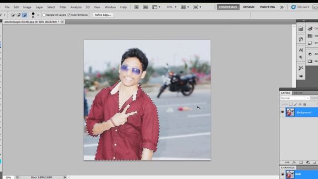Close the photomagic document tab
This screenshot has height=179, width=318.
62,22
